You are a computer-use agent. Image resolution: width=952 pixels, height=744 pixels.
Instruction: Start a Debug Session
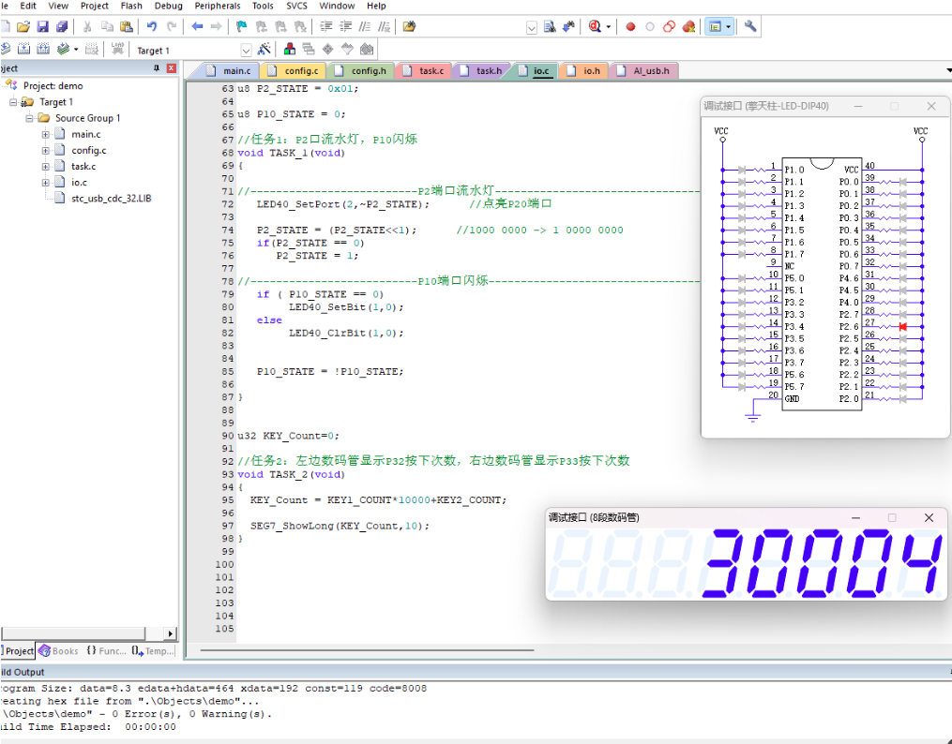tap(595, 26)
